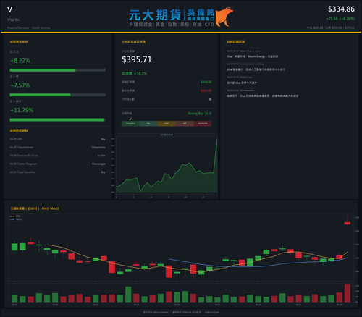Click the MA5 legend entry in candlestick chart
Image resolution: width=362 pixels, height=317 pixels.
click(x=16, y=216)
